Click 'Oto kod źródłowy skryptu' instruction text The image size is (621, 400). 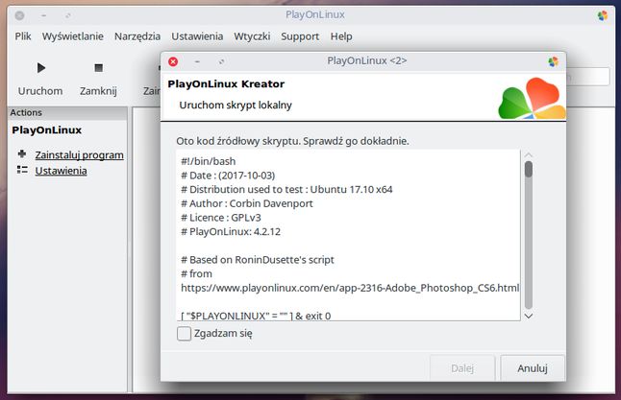pos(292,141)
